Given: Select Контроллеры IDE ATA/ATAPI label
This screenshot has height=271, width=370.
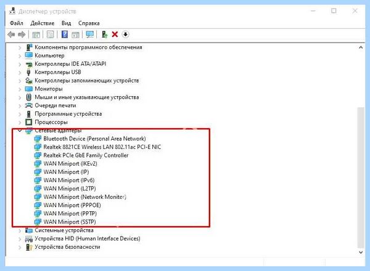Looking at the screenshot, I should tap(70, 64).
